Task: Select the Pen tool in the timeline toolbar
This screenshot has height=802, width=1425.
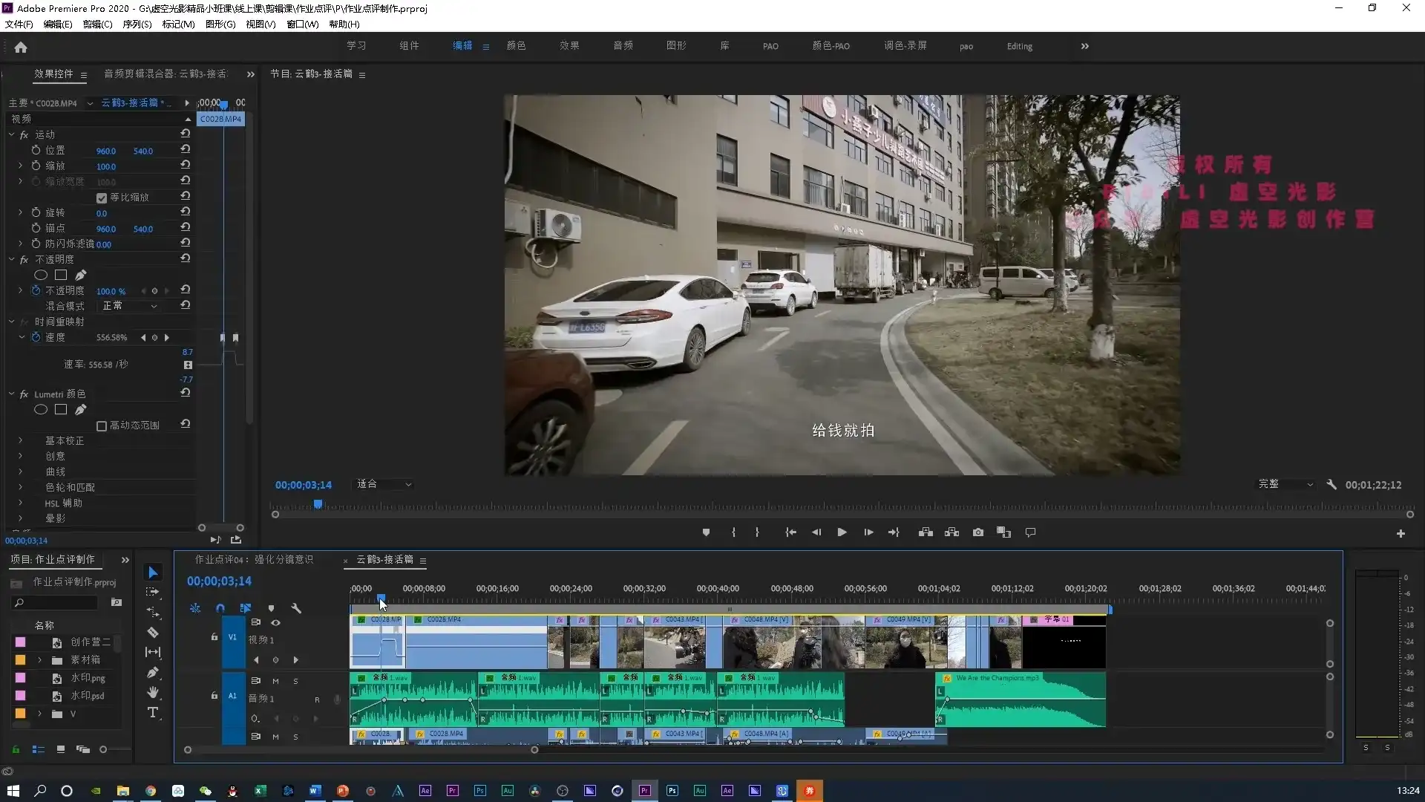Action: (x=153, y=672)
